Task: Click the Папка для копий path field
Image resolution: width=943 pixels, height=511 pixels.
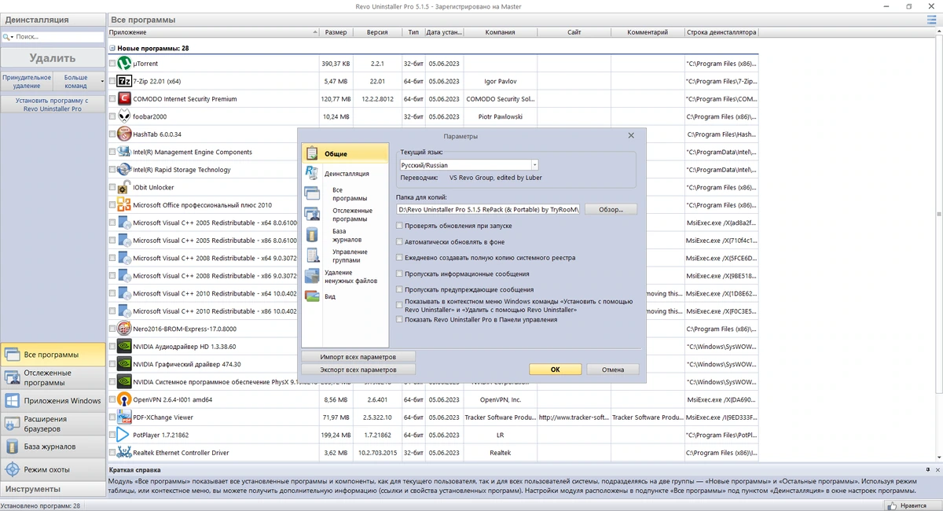Action: tap(489, 209)
